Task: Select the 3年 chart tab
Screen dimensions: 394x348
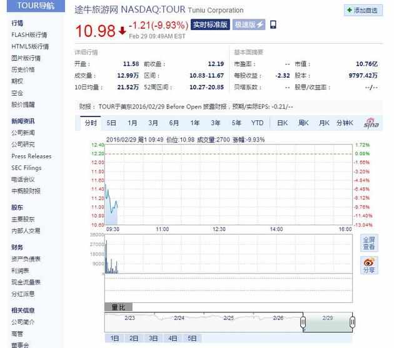Action: click(216, 123)
